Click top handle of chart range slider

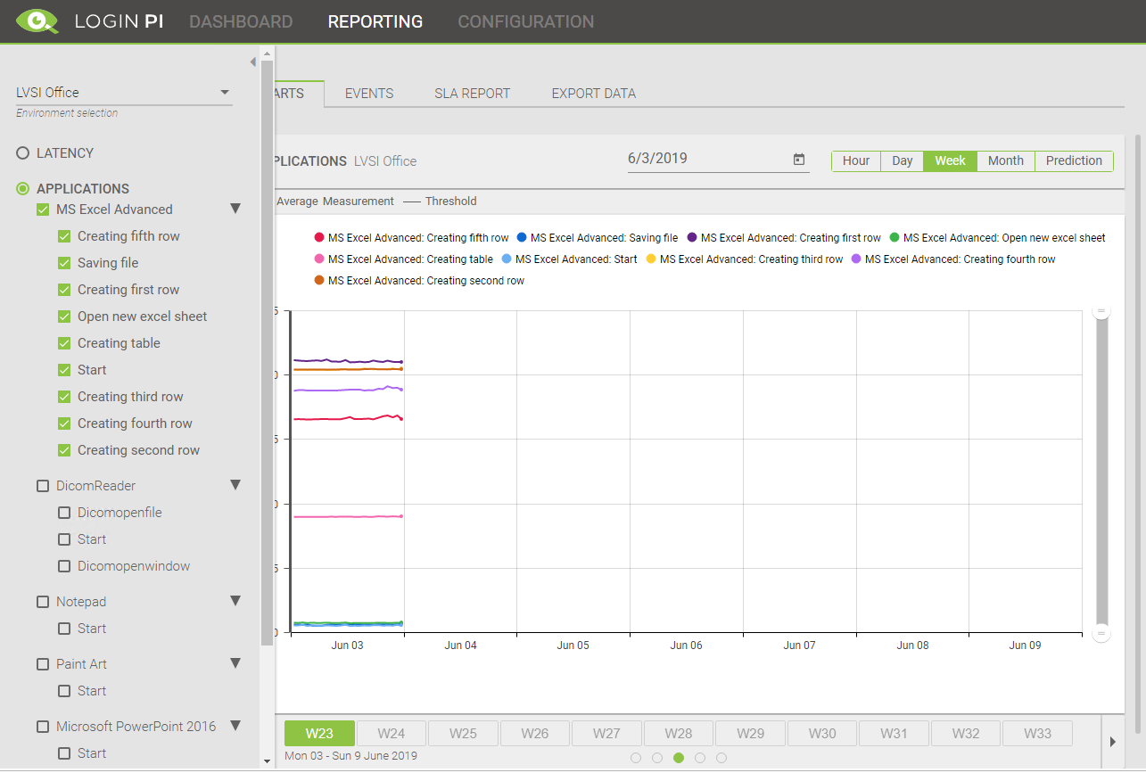pos(1101,311)
